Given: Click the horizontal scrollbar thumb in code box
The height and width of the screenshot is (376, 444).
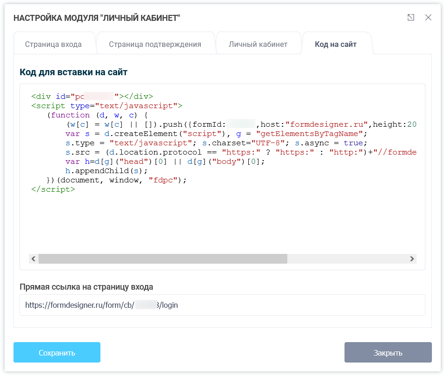Looking at the screenshot, I should point(163,259).
